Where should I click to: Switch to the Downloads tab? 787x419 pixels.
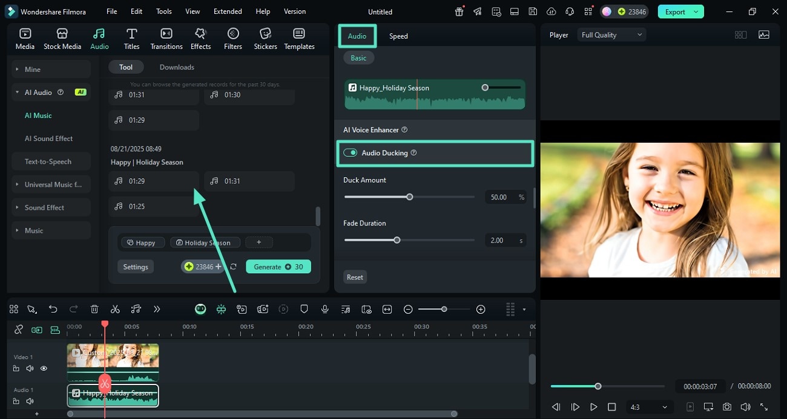(x=177, y=67)
